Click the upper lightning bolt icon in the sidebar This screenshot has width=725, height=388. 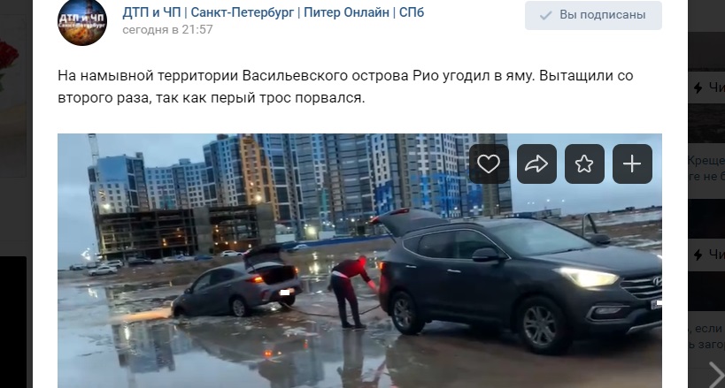click(x=698, y=87)
